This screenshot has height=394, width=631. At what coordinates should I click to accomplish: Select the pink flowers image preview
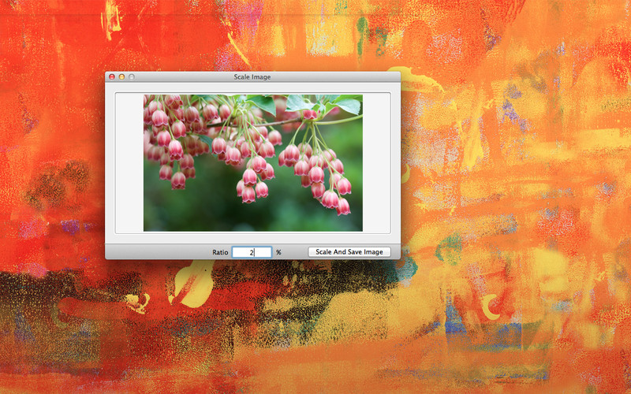[253, 163]
